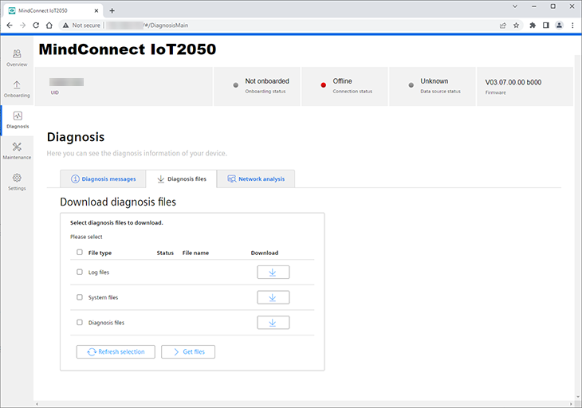
Task: Download the System files
Action: coord(273,297)
